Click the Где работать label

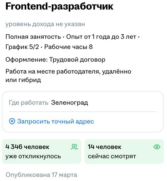(x=28, y=103)
